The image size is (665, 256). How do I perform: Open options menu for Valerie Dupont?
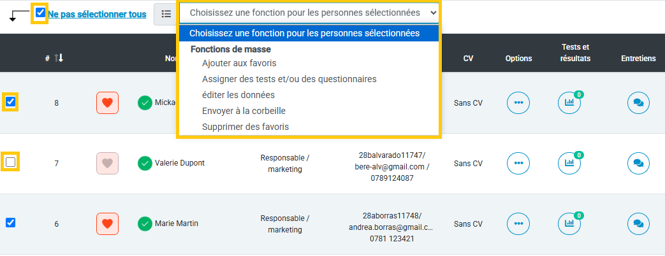point(518,163)
